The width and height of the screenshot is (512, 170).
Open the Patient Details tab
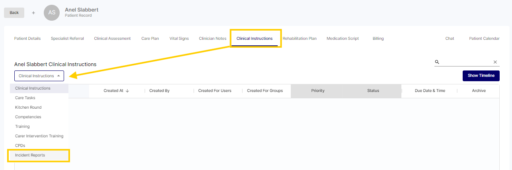(27, 39)
